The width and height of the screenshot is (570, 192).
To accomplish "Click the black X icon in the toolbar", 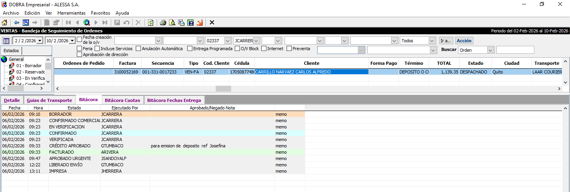I will point(212,23).
